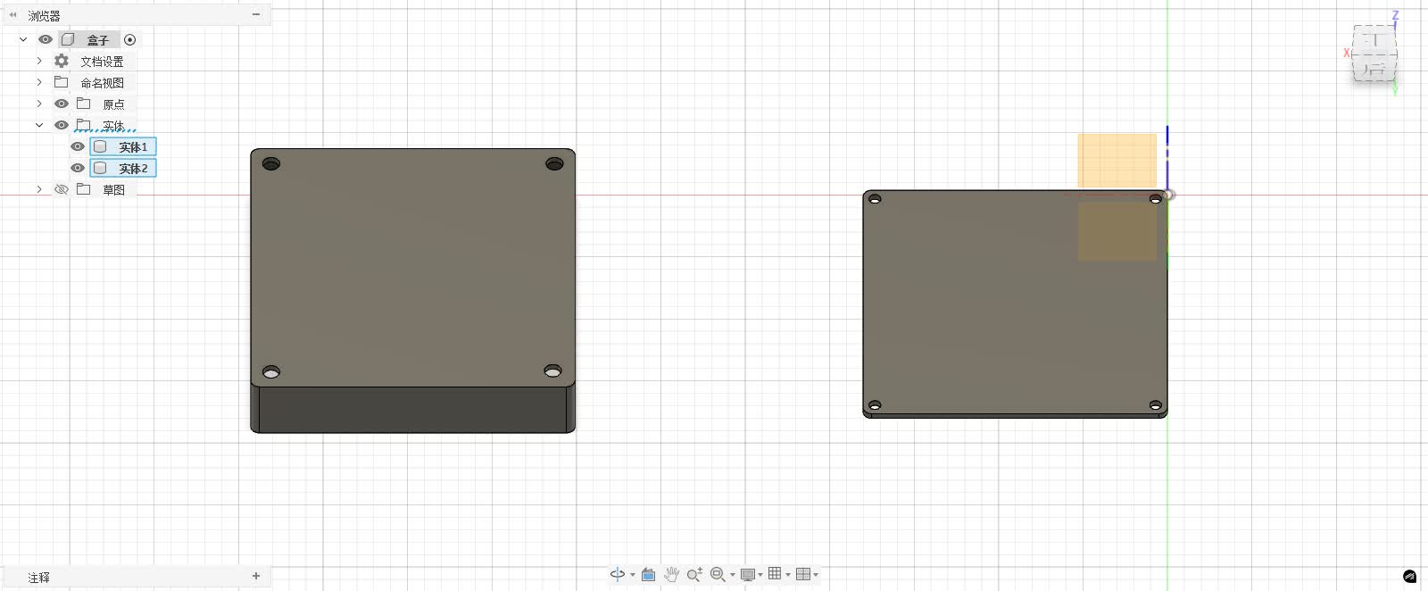The image size is (1428, 591).
Task: Open Orbit tool dropdown arrow
Action: pyautogui.click(x=633, y=575)
